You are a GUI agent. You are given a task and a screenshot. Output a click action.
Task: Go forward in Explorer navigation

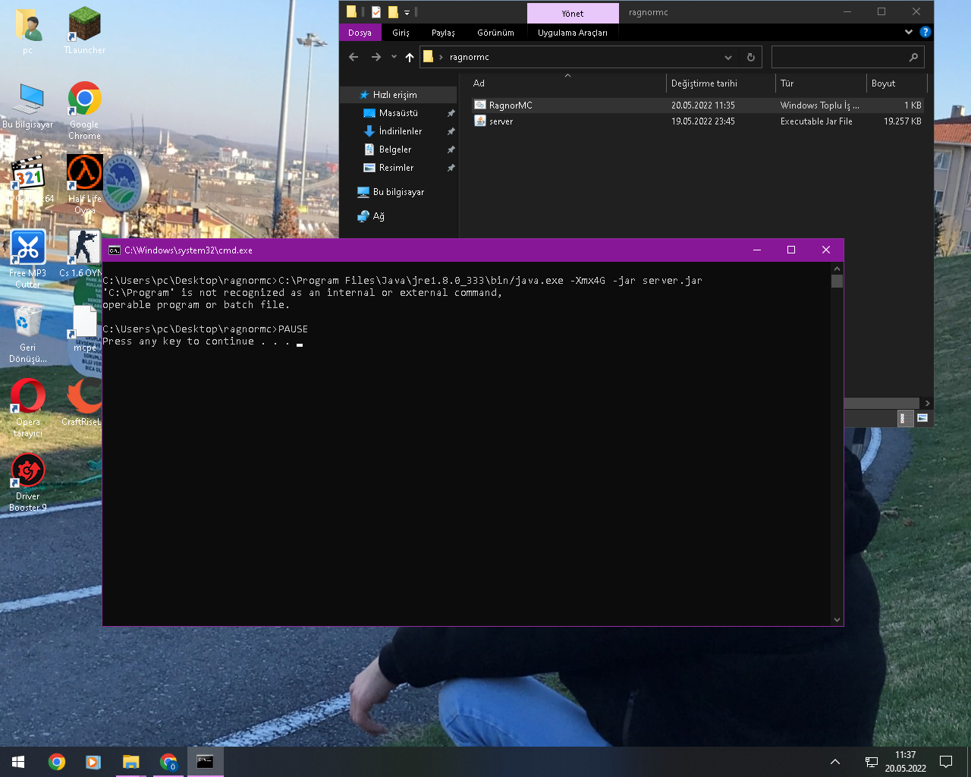[376, 57]
